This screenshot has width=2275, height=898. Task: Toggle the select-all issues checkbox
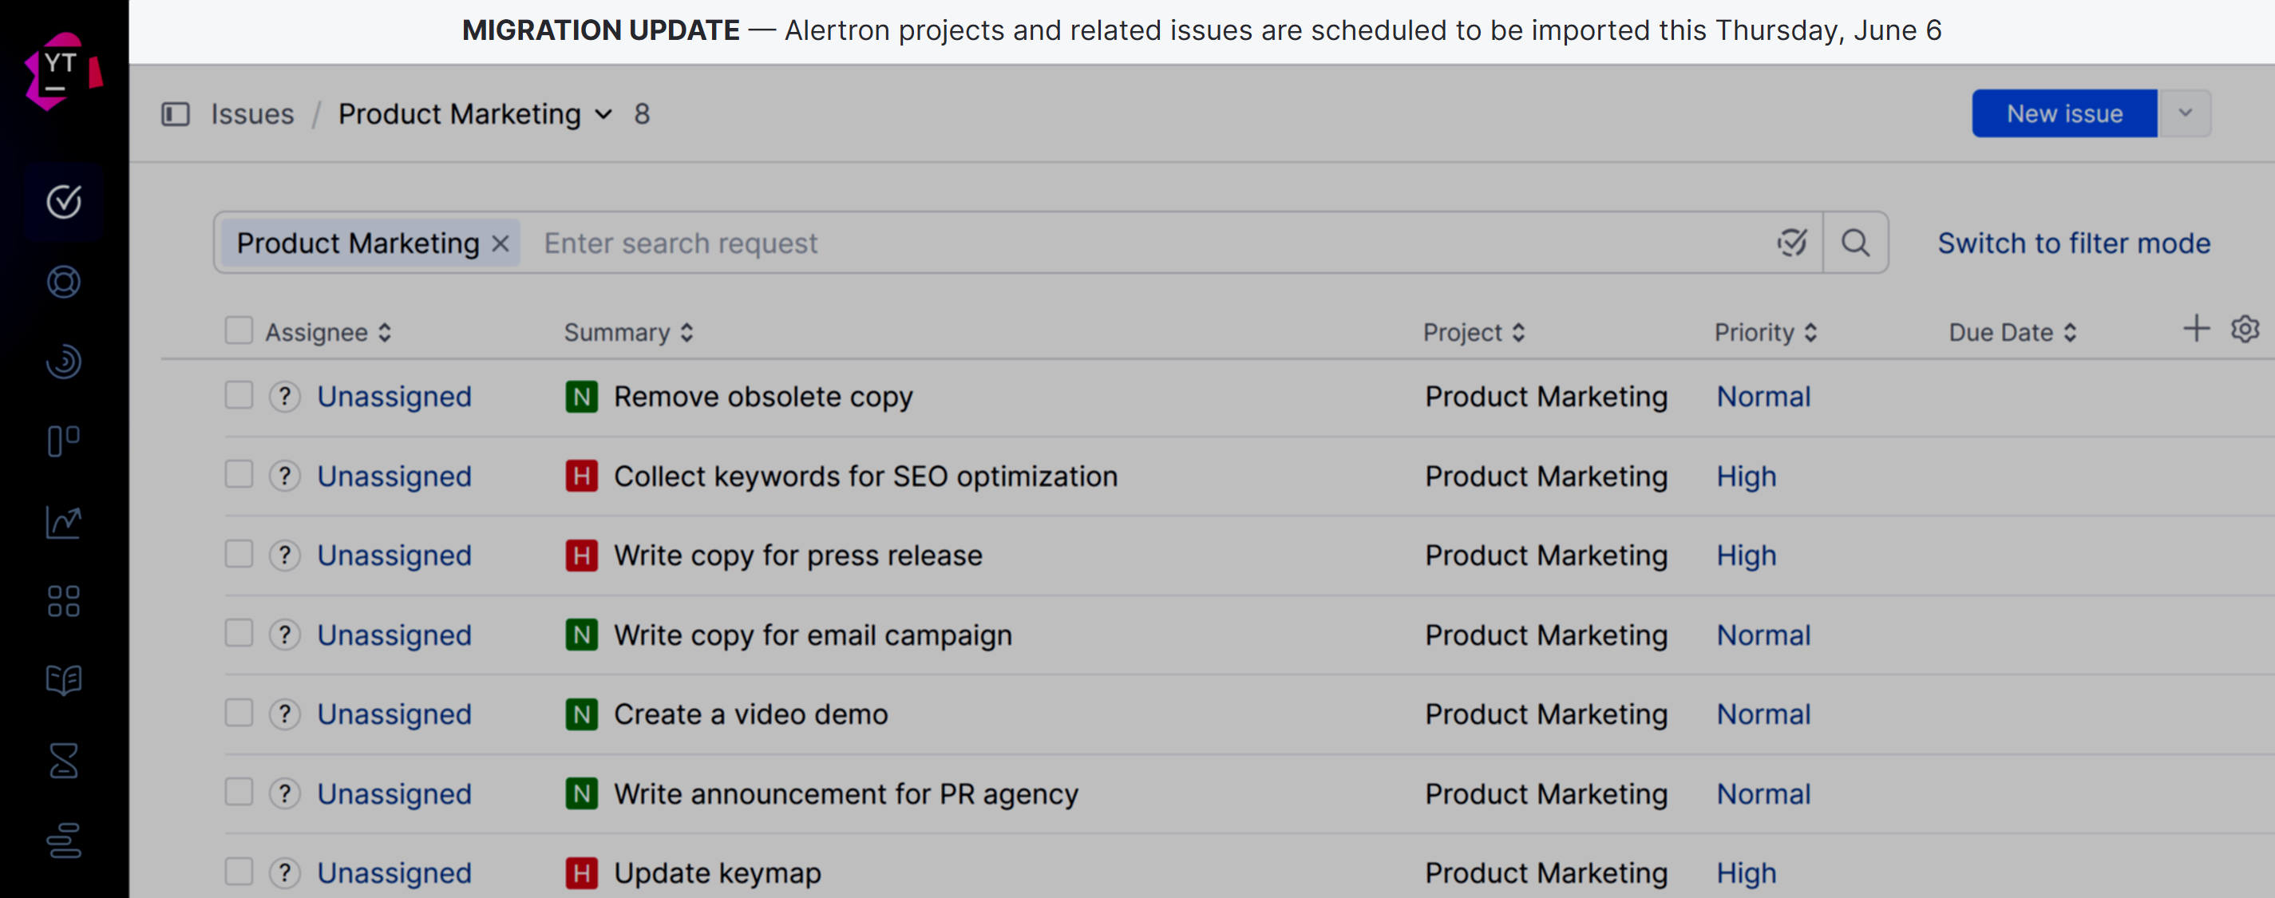pyautogui.click(x=239, y=331)
